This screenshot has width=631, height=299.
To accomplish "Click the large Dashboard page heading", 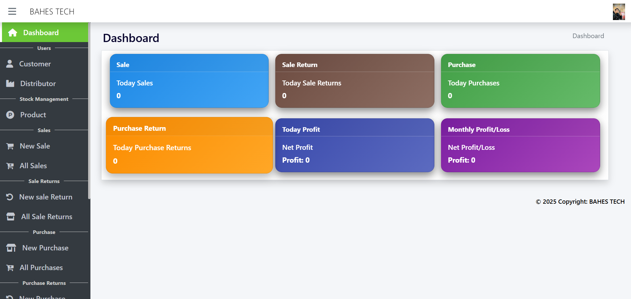I will 131,38.
